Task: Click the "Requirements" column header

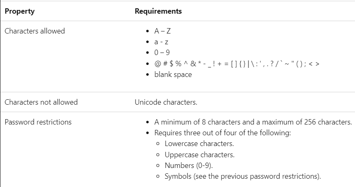Action: click(x=158, y=11)
